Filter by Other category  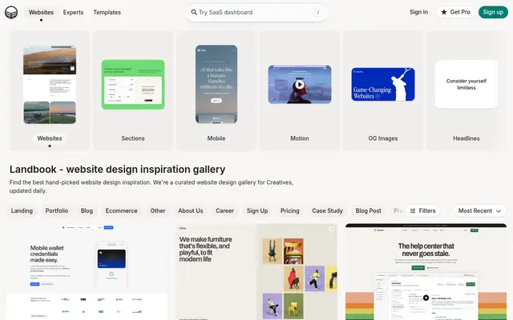coord(158,211)
